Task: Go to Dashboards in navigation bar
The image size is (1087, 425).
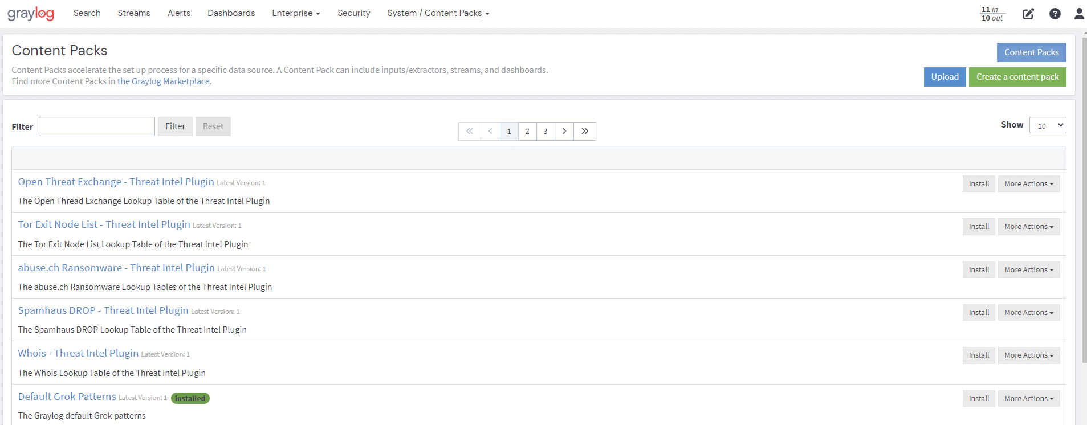Action: pyautogui.click(x=231, y=13)
